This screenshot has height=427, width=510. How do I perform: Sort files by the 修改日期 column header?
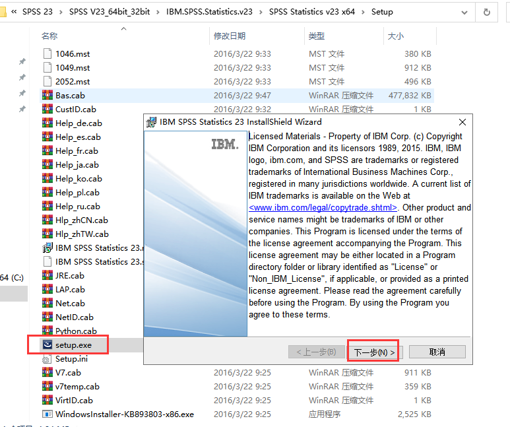pyautogui.click(x=230, y=36)
